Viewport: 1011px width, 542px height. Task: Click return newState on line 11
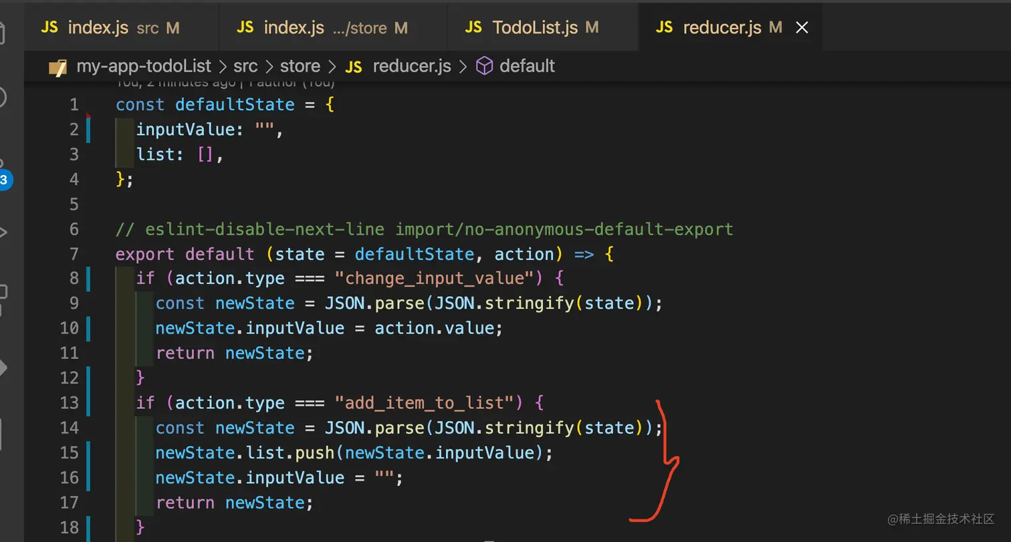tap(235, 353)
